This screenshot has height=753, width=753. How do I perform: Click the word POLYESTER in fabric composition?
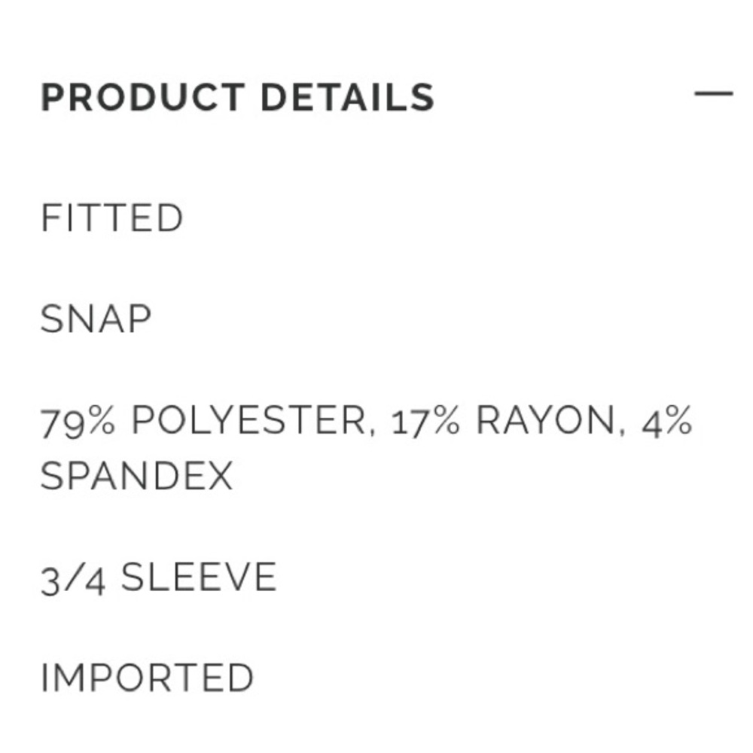coord(248,420)
